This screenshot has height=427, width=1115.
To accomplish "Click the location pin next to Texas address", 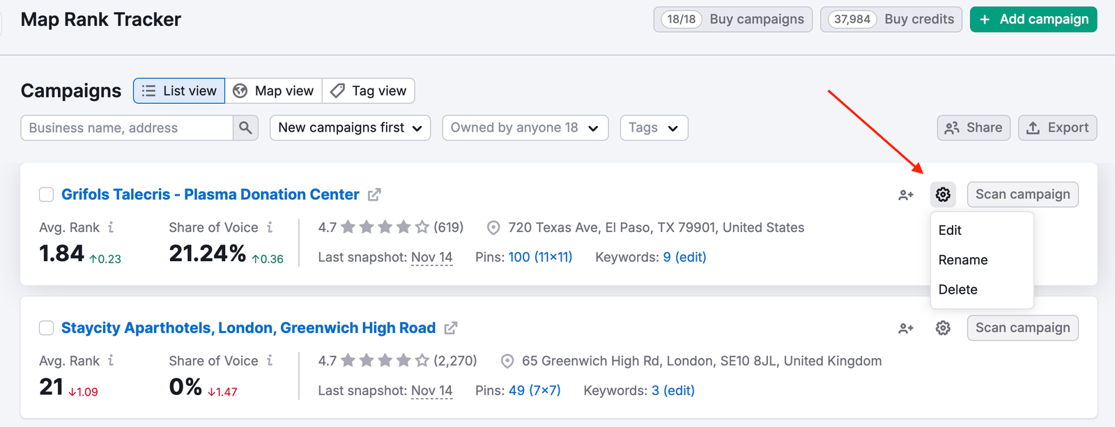I will click(493, 227).
